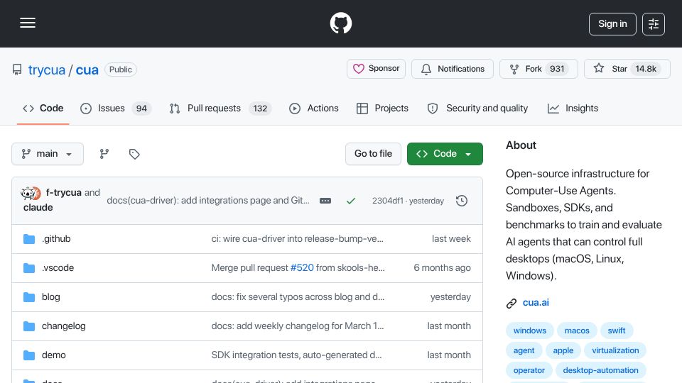Select the macos topic tag

click(577, 331)
